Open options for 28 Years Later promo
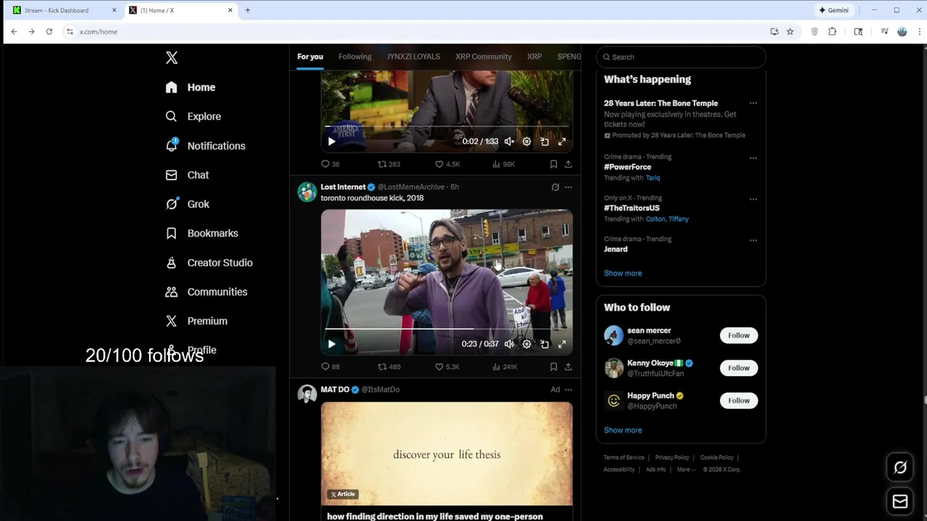 pos(753,103)
